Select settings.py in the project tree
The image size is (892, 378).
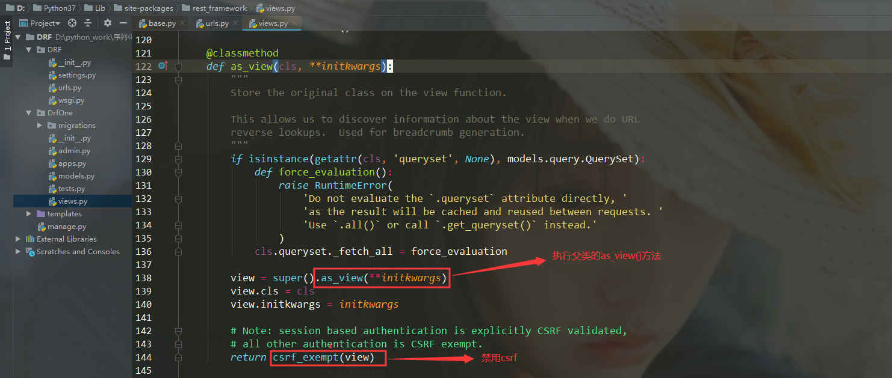pyautogui.click(x=72, y=75)
